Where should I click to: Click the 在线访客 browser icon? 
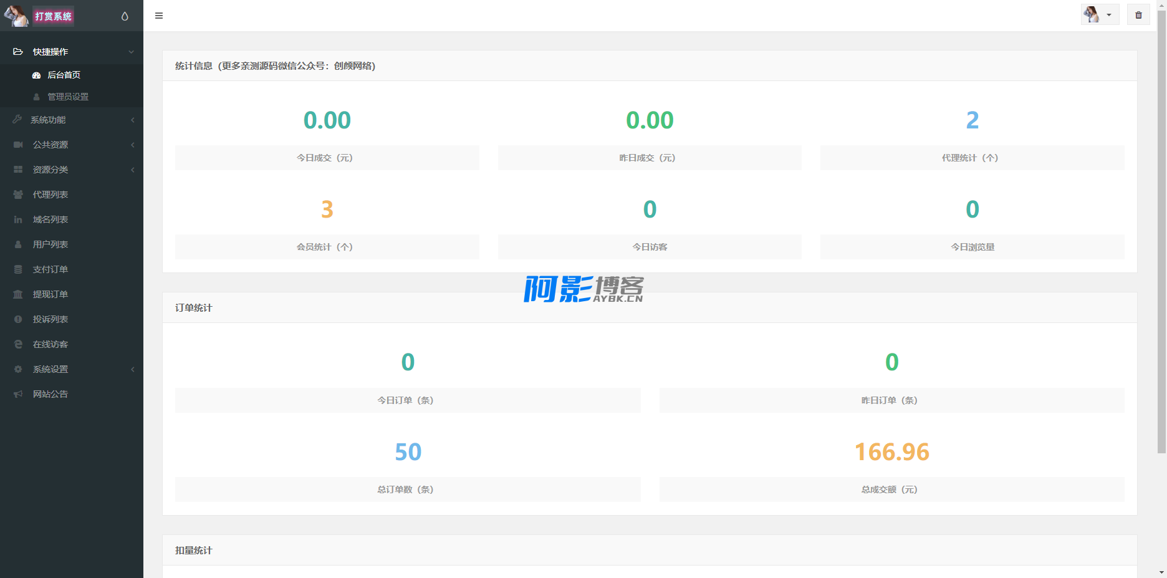[18, 344]
